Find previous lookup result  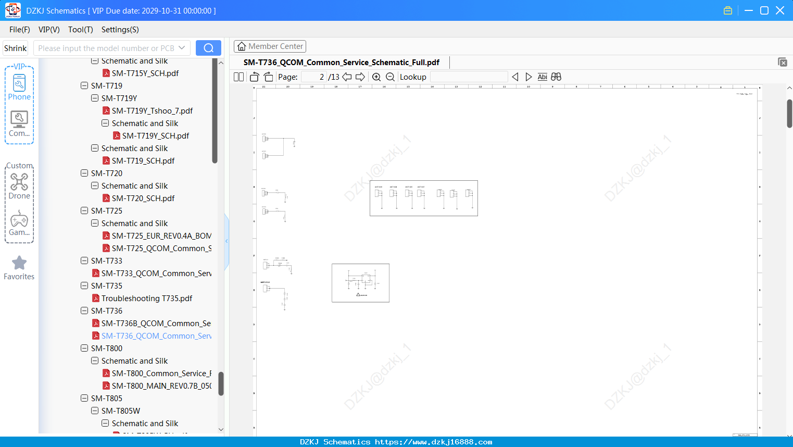[515, 77]
